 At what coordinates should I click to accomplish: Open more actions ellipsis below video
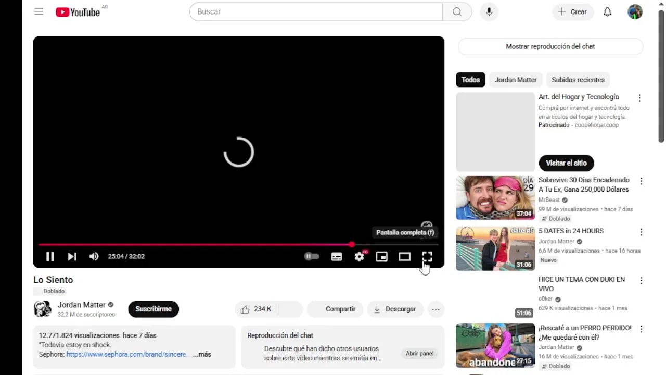point(436,309)
